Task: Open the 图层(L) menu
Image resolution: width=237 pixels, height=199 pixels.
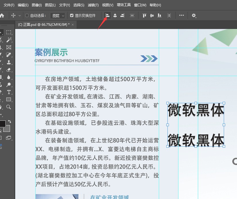Action: tap(50, 5)
